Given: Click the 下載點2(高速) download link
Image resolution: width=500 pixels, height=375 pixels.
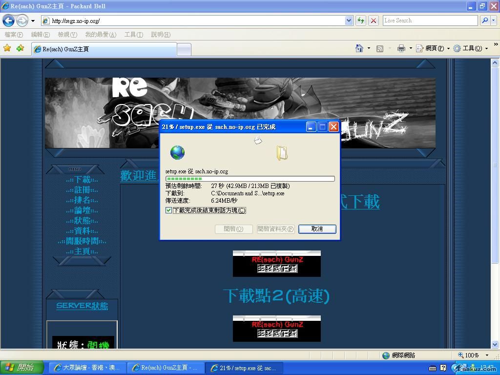Looking at the screenshot, I should (276, 296).
